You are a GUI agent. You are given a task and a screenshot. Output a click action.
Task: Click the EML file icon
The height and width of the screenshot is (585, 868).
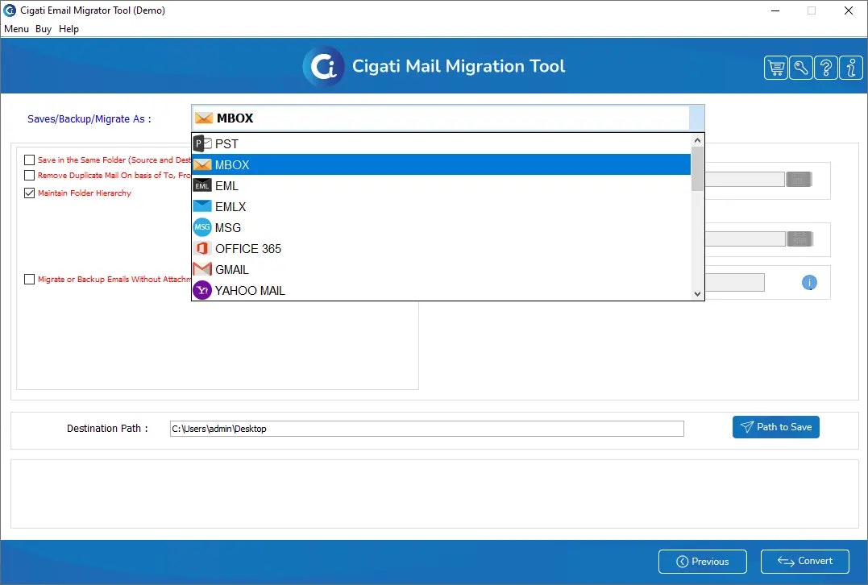coord(202,185)
